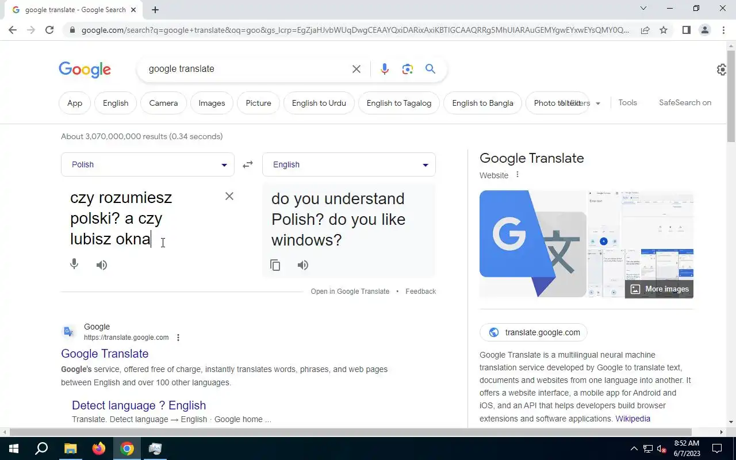
Task: Select the English filter chip
Action: [116, 103]
